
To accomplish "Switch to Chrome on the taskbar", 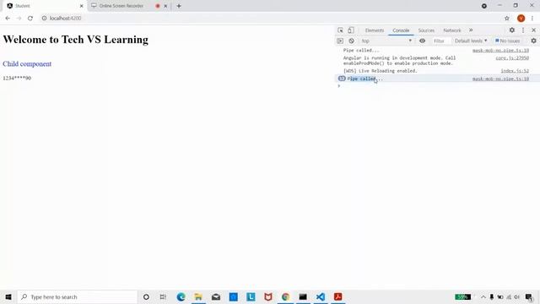I will point(285,296).
